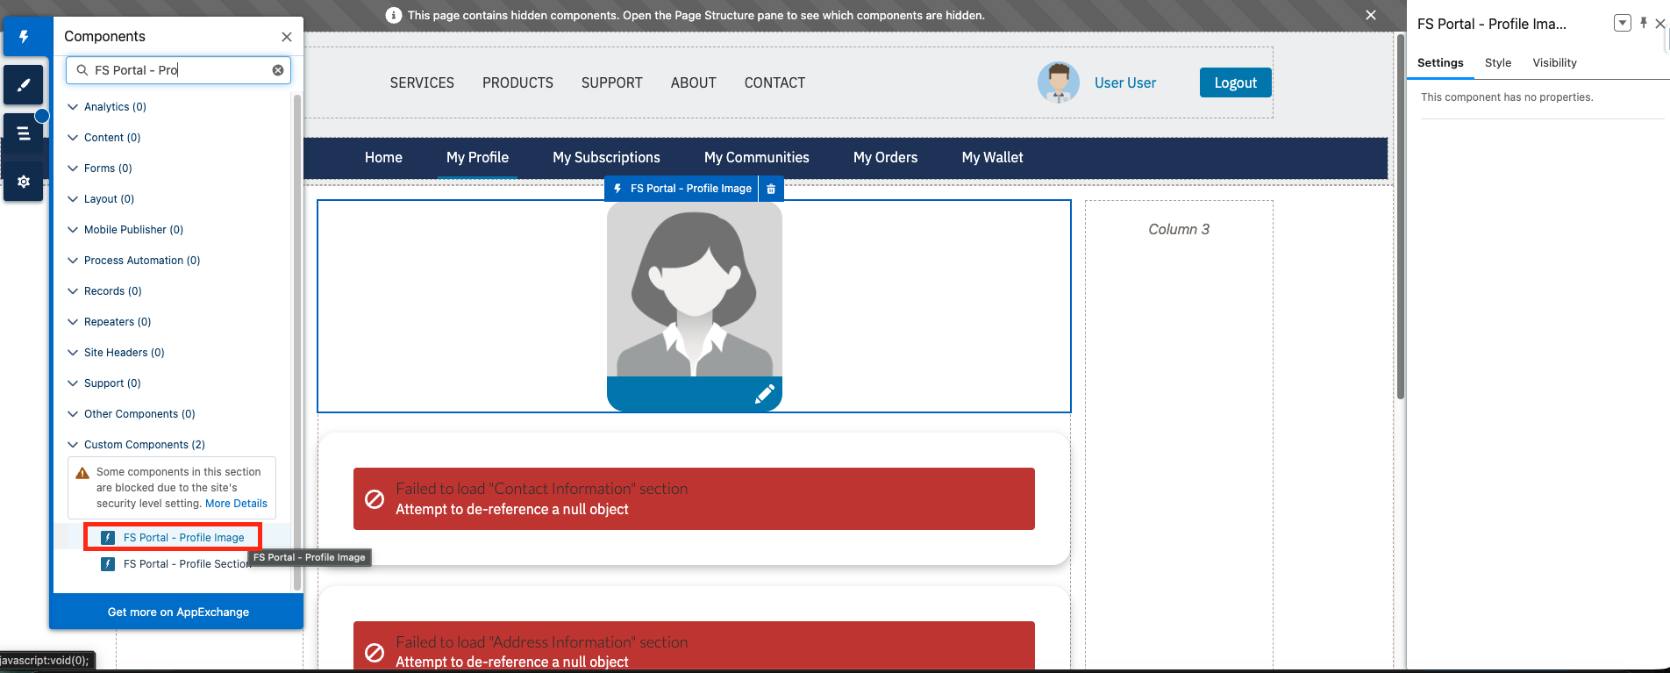Open the PRODUCTS menu item
This screenshot has height=673, width=1670.
517,82
